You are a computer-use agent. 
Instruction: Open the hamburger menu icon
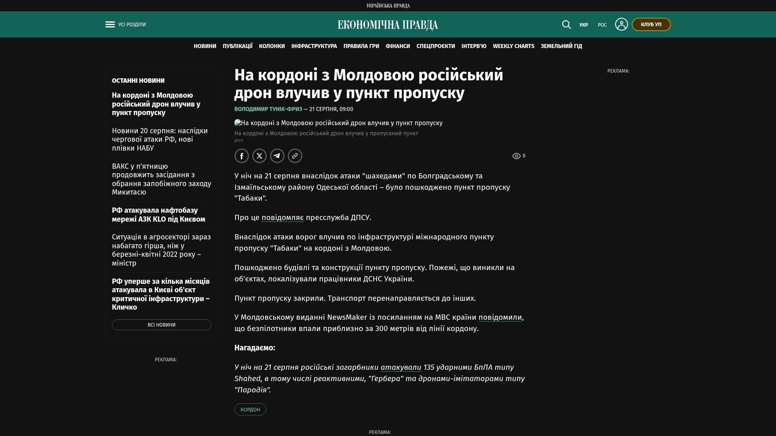[110, 25]
